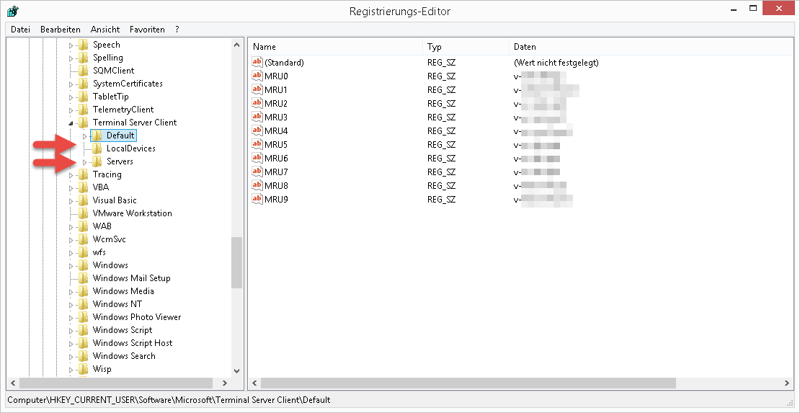
Task: Select the Windows Media key
Action: pyautogui.click(x=123, y=291)
